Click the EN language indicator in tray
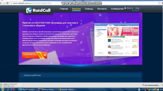This screenshot has width=163, height=91. click(139, 89)
